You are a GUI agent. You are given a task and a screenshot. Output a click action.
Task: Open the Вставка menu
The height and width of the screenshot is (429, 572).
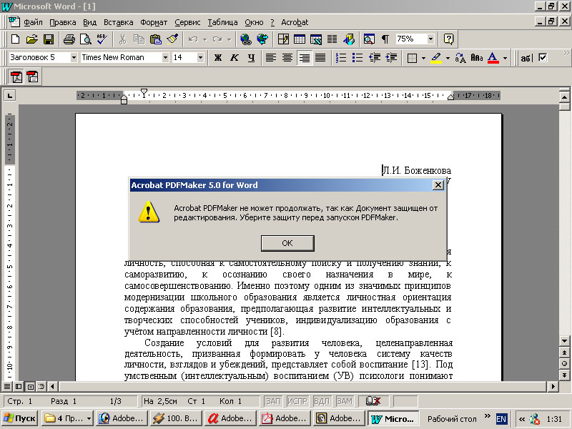pos(118,22)
